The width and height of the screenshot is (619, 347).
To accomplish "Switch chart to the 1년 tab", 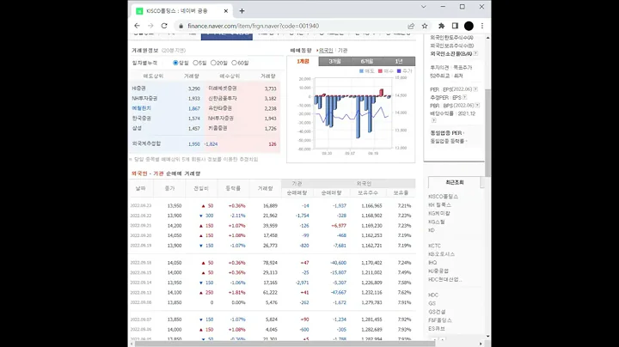I will 399,61.
